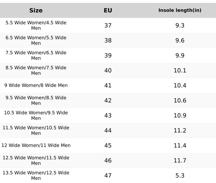This screenshot has height=183, width=216.
Task: Click the EU column header
Action: tap(108, 10)
